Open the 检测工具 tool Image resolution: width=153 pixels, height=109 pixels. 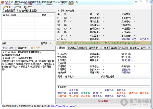point(85,93)
